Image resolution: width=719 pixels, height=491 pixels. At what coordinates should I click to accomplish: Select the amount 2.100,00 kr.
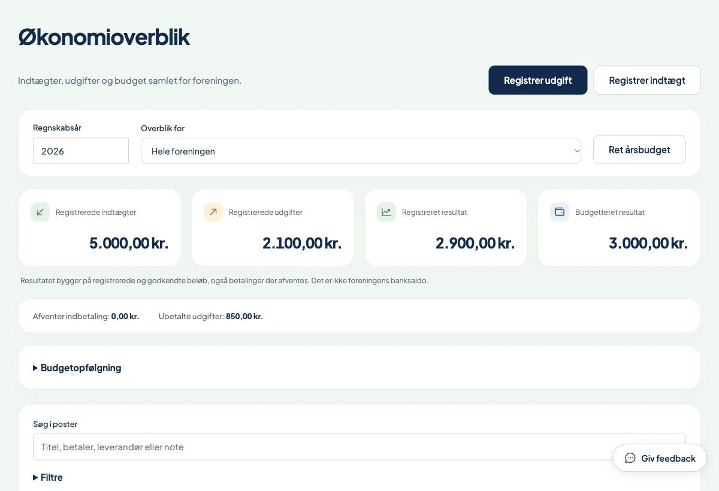pyautogui.click(x=302, y=243)
